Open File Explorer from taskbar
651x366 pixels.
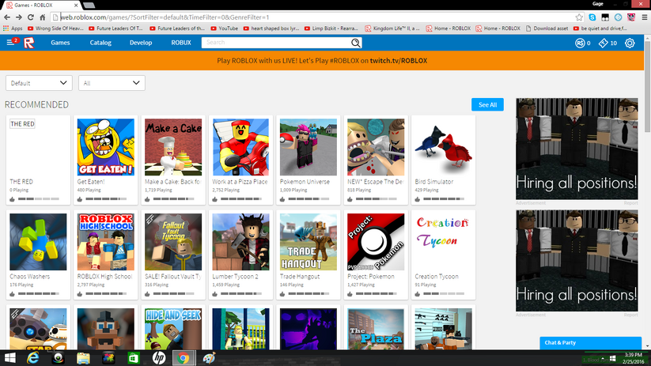click(83, 358)
